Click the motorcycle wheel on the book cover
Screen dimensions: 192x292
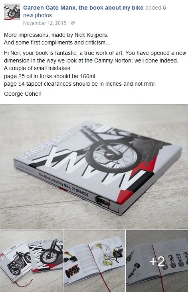tap(114, 155)
